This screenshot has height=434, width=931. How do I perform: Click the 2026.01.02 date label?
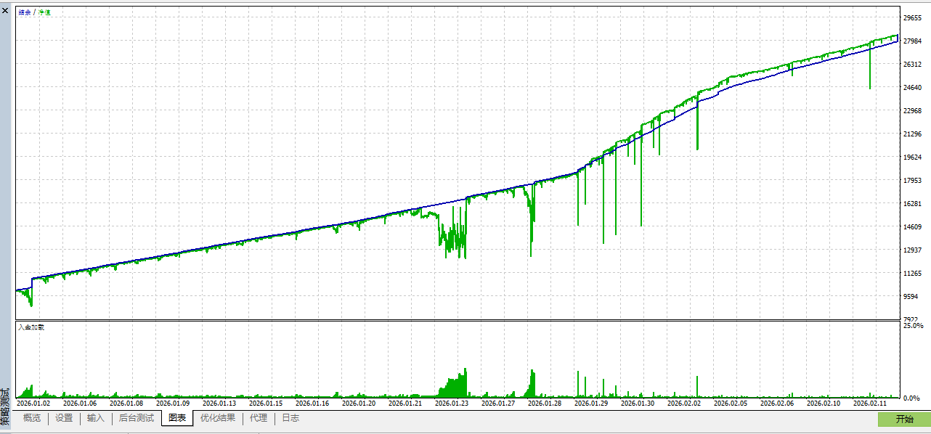[x=34, y=403]
